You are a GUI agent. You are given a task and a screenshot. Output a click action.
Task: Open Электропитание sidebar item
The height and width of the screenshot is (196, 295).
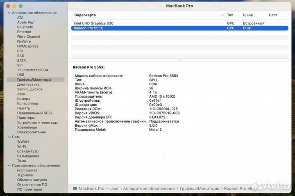(x=32, y=132)
